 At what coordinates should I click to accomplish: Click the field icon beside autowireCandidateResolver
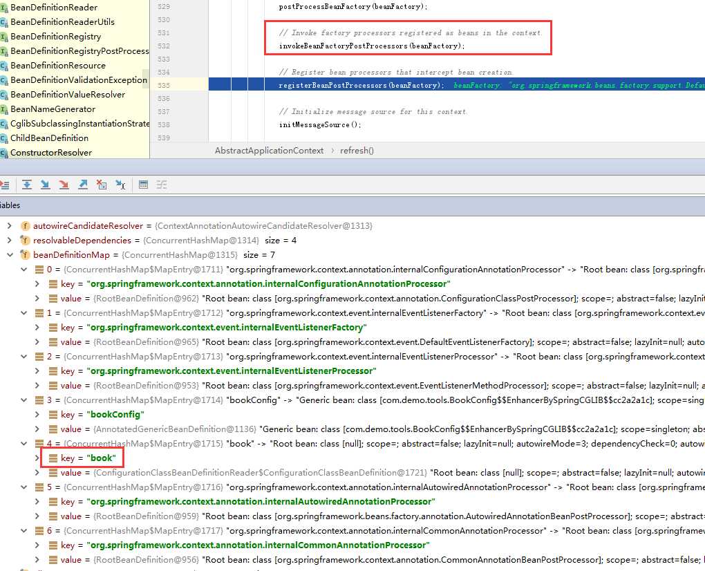pyautogui.click(x=25, y=226)
